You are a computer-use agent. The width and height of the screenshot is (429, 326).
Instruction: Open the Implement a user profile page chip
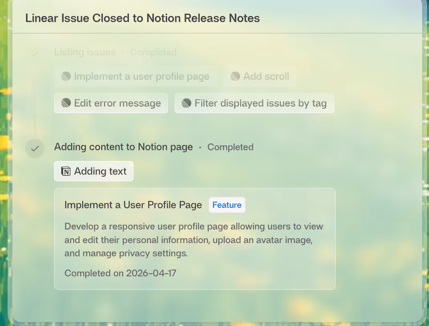pos(136,76)
